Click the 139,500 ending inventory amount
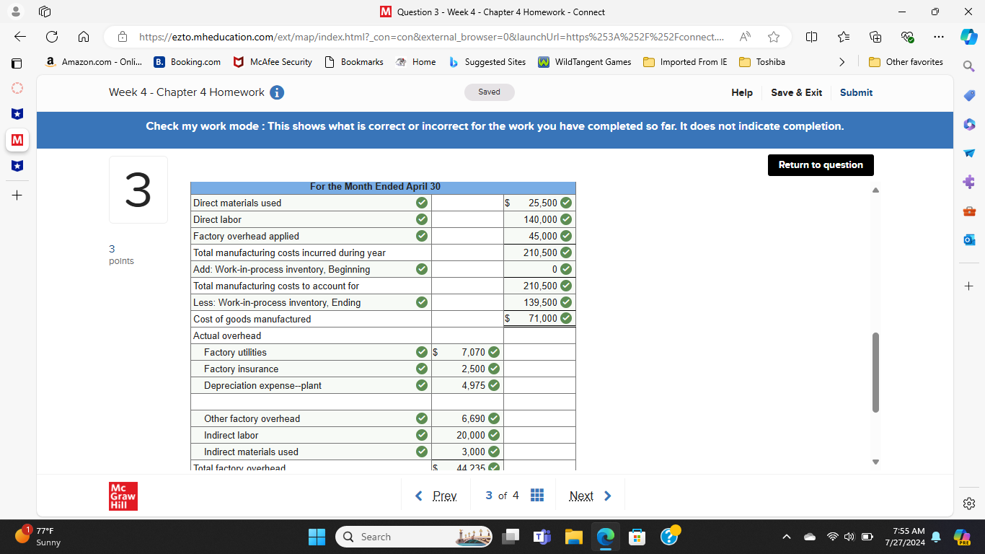This screenshot has width=985, height=554. click(540, 302)
